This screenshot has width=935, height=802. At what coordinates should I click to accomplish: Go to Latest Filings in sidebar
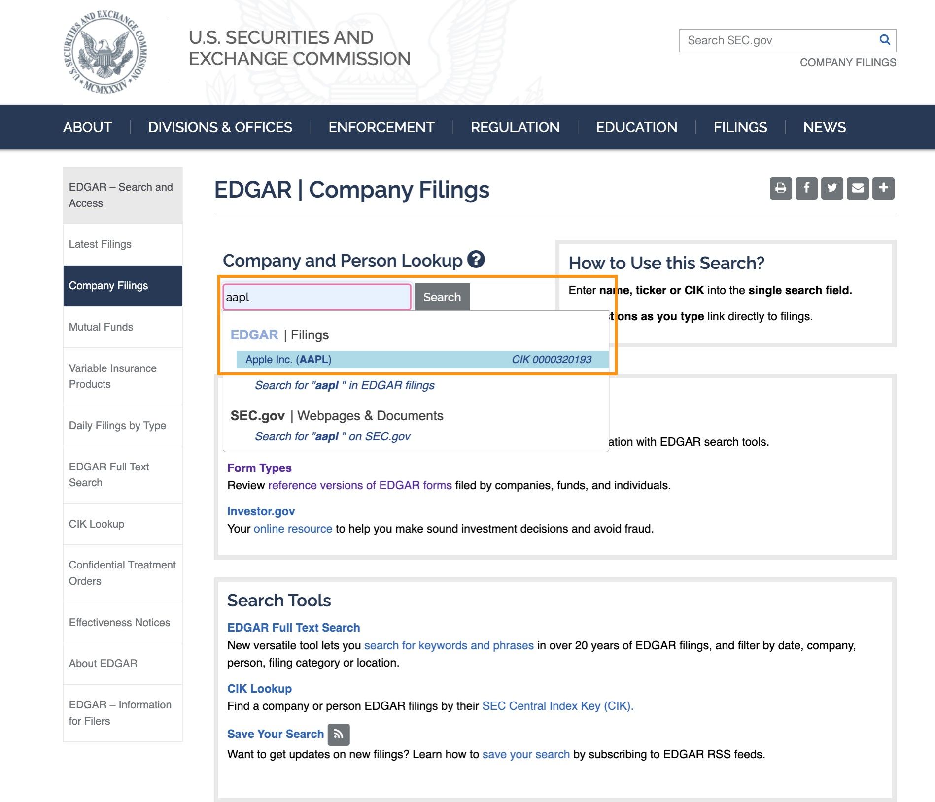point(100,244)
